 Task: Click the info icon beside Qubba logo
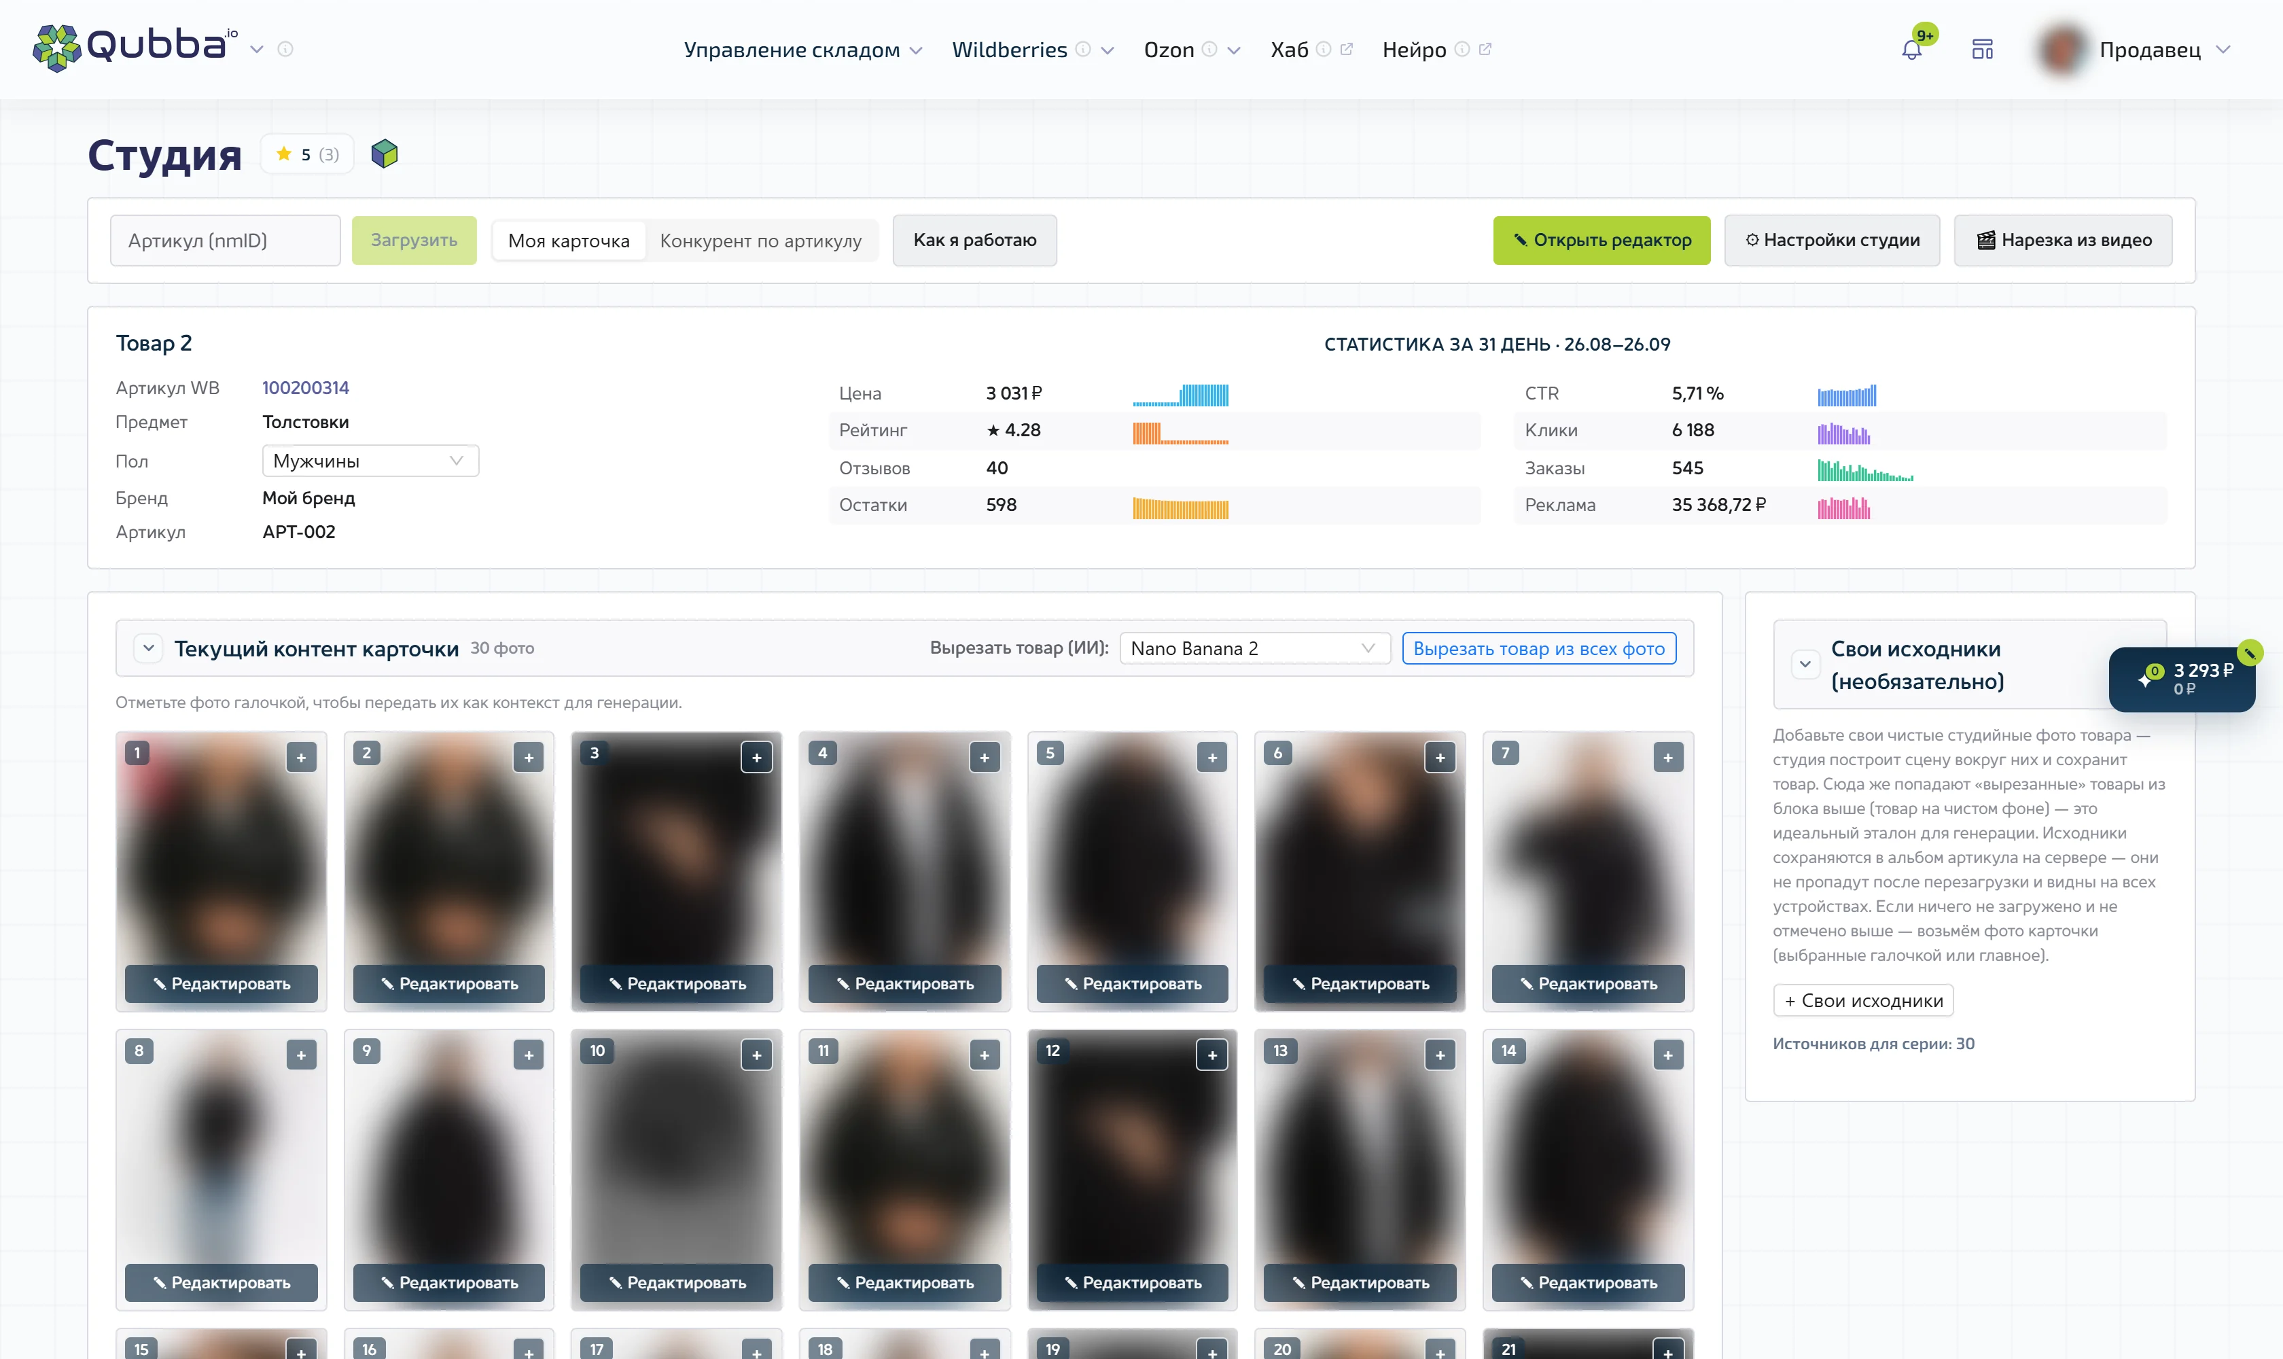tap(286, 50)
